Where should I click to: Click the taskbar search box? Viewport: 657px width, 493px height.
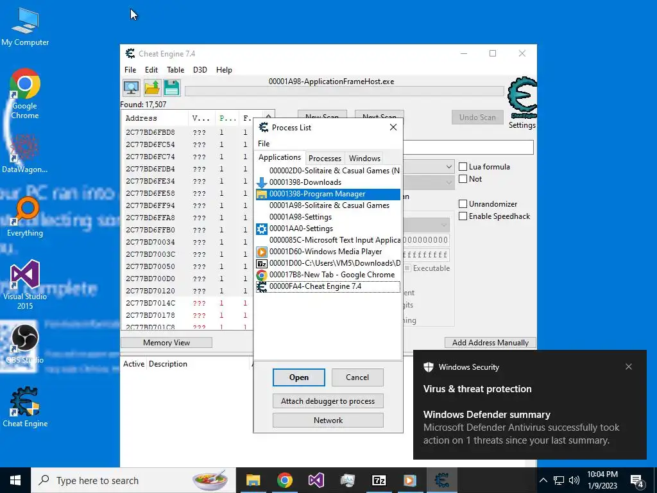click(133, 480)
